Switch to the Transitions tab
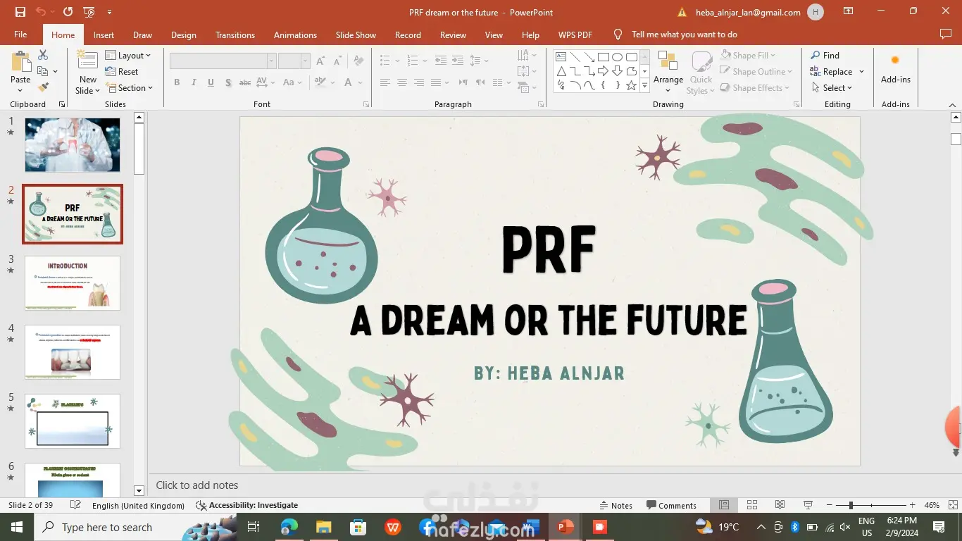 [236, 35]
